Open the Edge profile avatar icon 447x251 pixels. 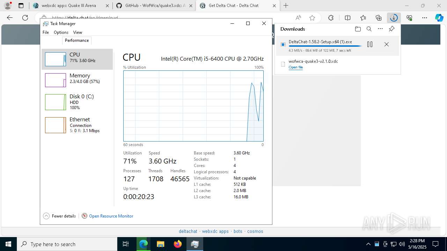pos(8,5)
